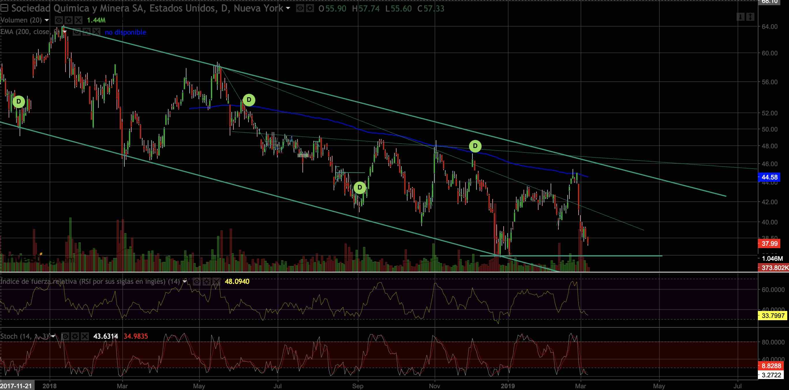
Task: Click the 60.0000 level on the RSI scale
Action: coord(773,290)
